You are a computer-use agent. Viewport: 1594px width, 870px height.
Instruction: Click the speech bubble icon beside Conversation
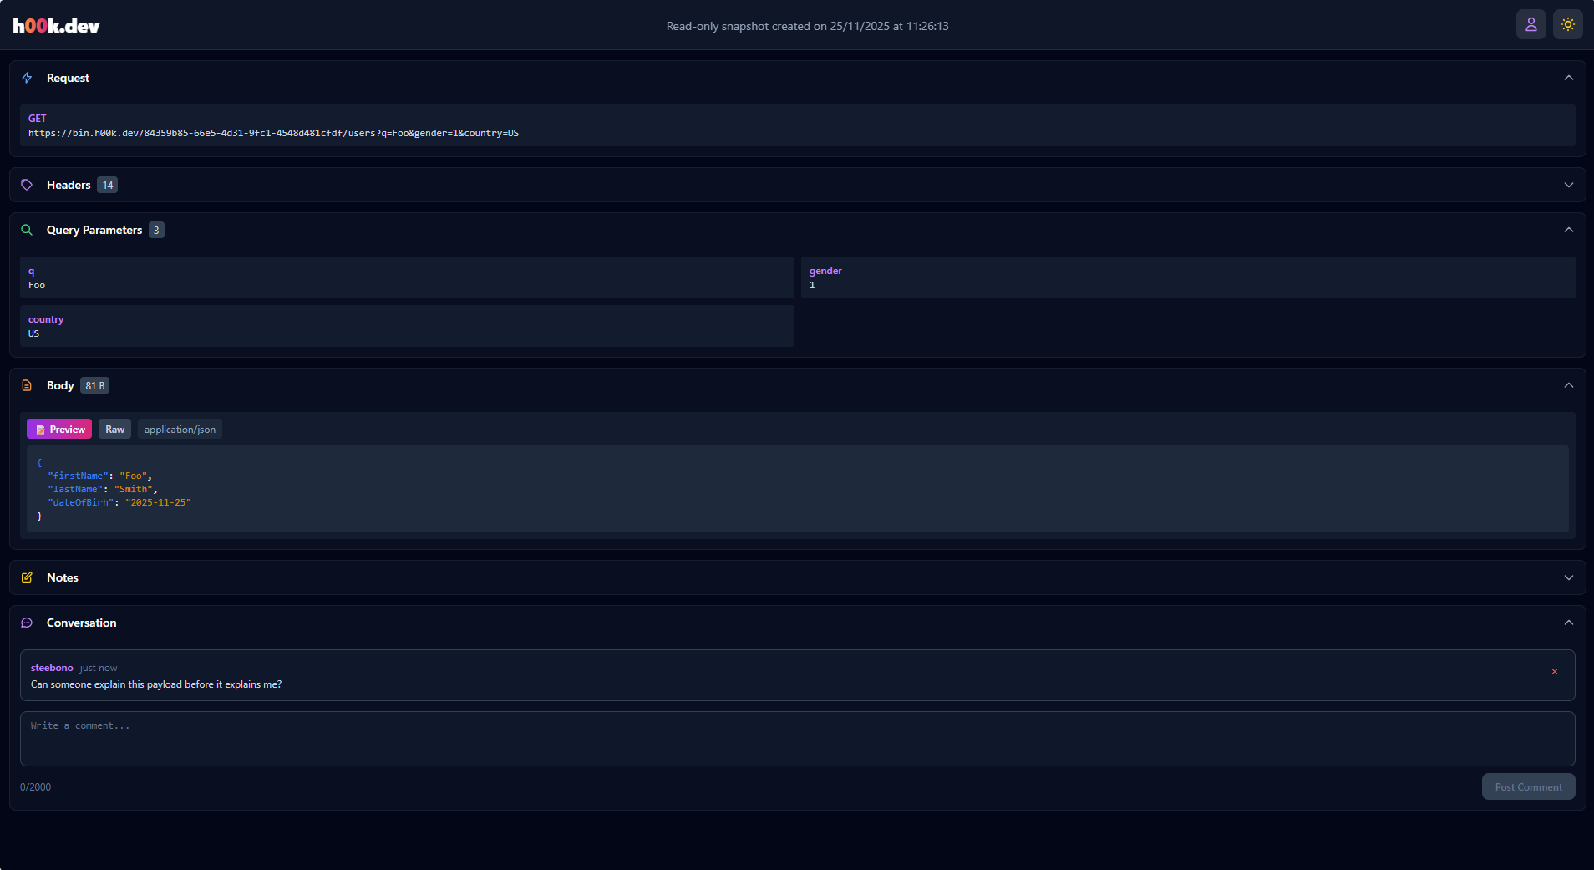(26, 623)
